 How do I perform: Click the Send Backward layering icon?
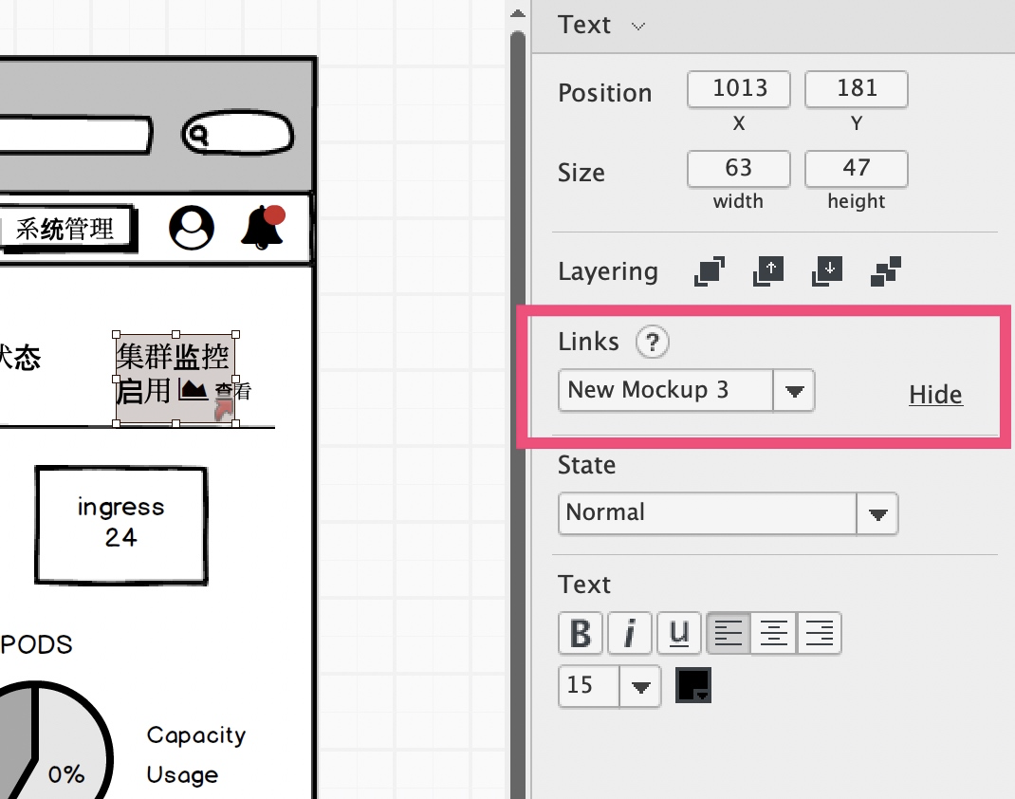(827, 270)
